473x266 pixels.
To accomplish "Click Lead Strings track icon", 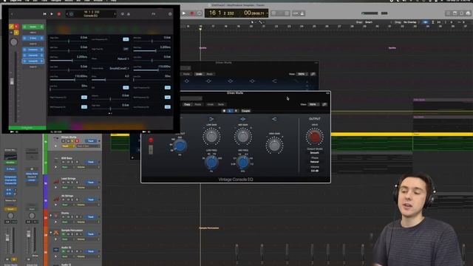I will (x=56, y=181).
